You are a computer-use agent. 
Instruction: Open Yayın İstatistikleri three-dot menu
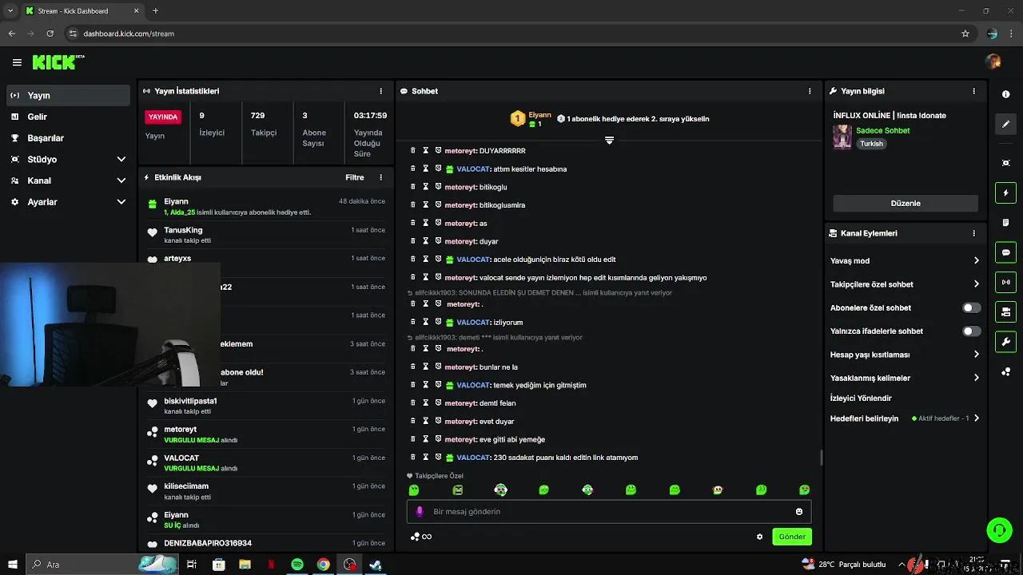(x=380, y=91)
